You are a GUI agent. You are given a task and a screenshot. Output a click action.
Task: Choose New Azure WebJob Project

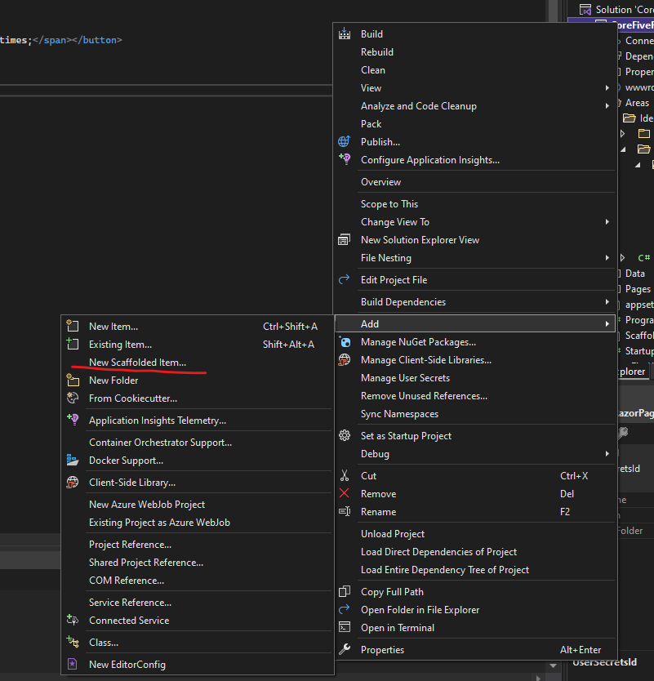click(147, 505)
